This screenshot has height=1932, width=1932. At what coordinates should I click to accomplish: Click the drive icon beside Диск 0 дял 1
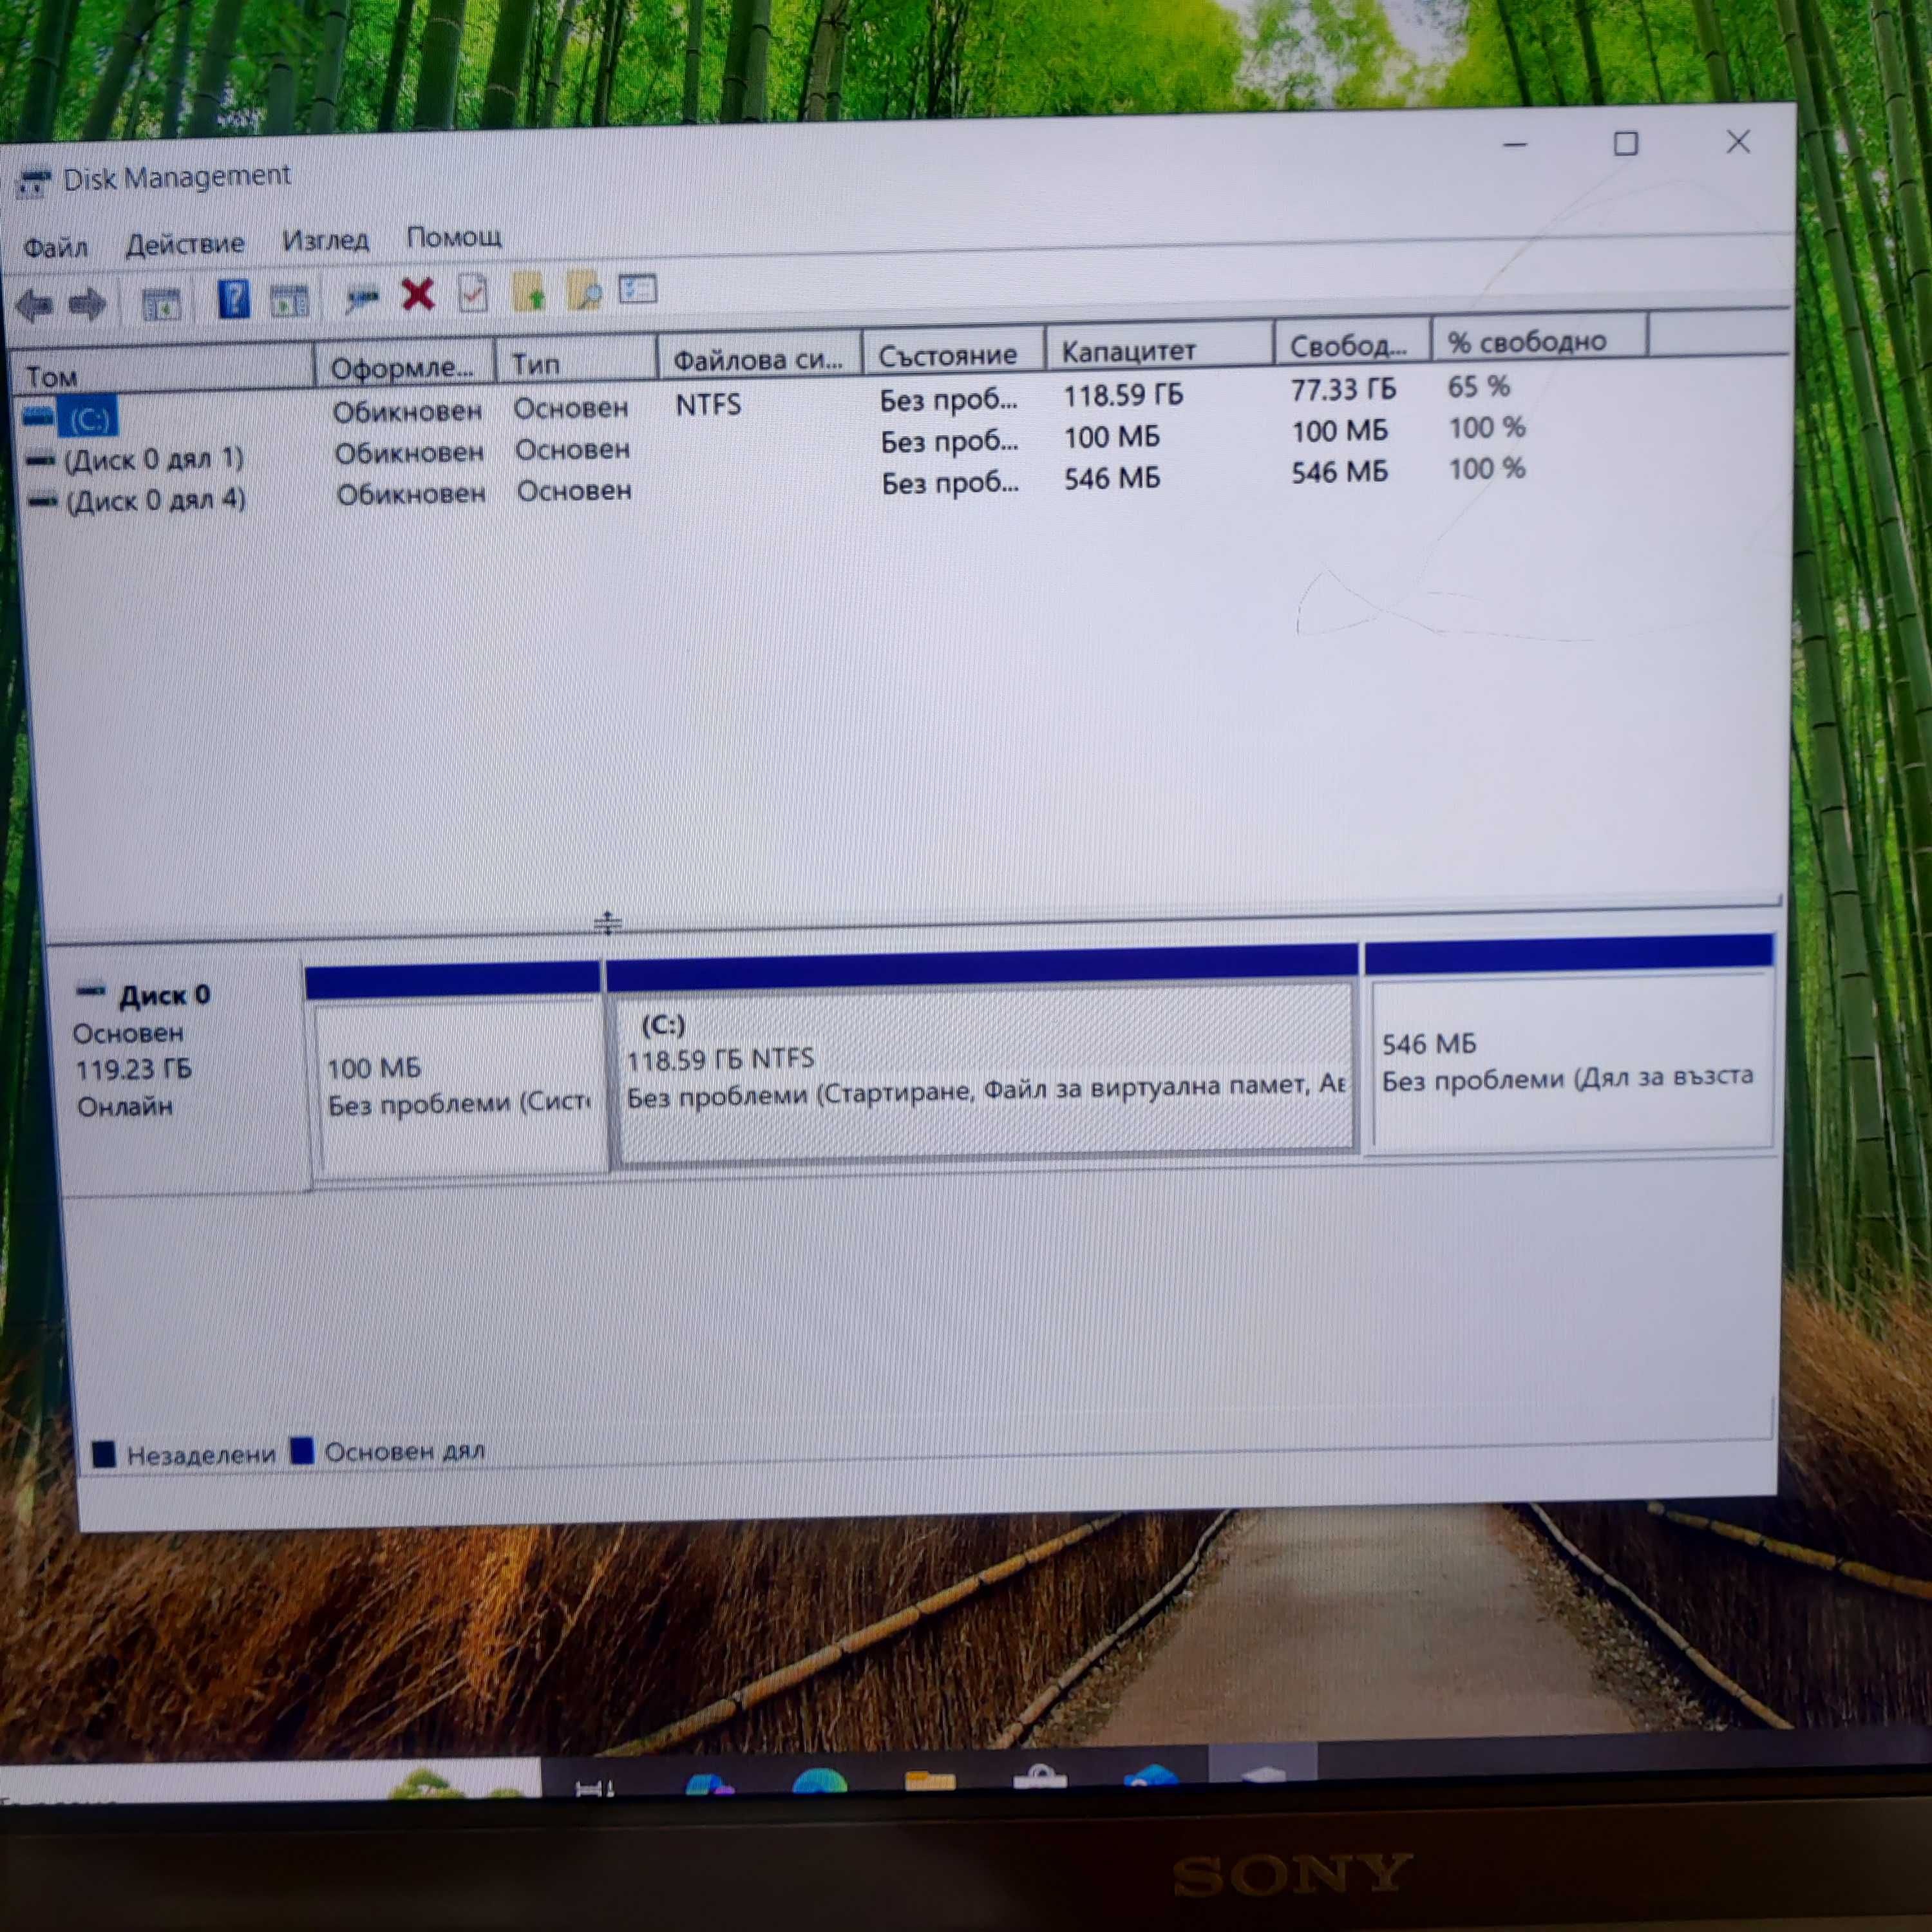[x=40, y=461]
